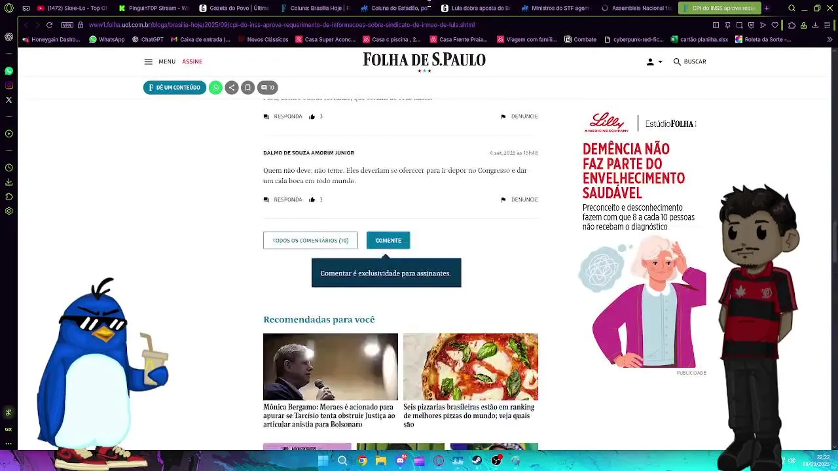Viewport: 838px width, 471px height.
Task: Click RESPONDA on the upper comment
Action: 283,116
